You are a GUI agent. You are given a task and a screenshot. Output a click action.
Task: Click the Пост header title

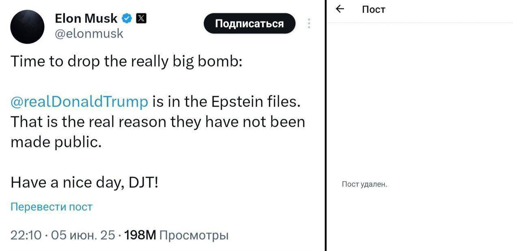[x=373, y=9]
